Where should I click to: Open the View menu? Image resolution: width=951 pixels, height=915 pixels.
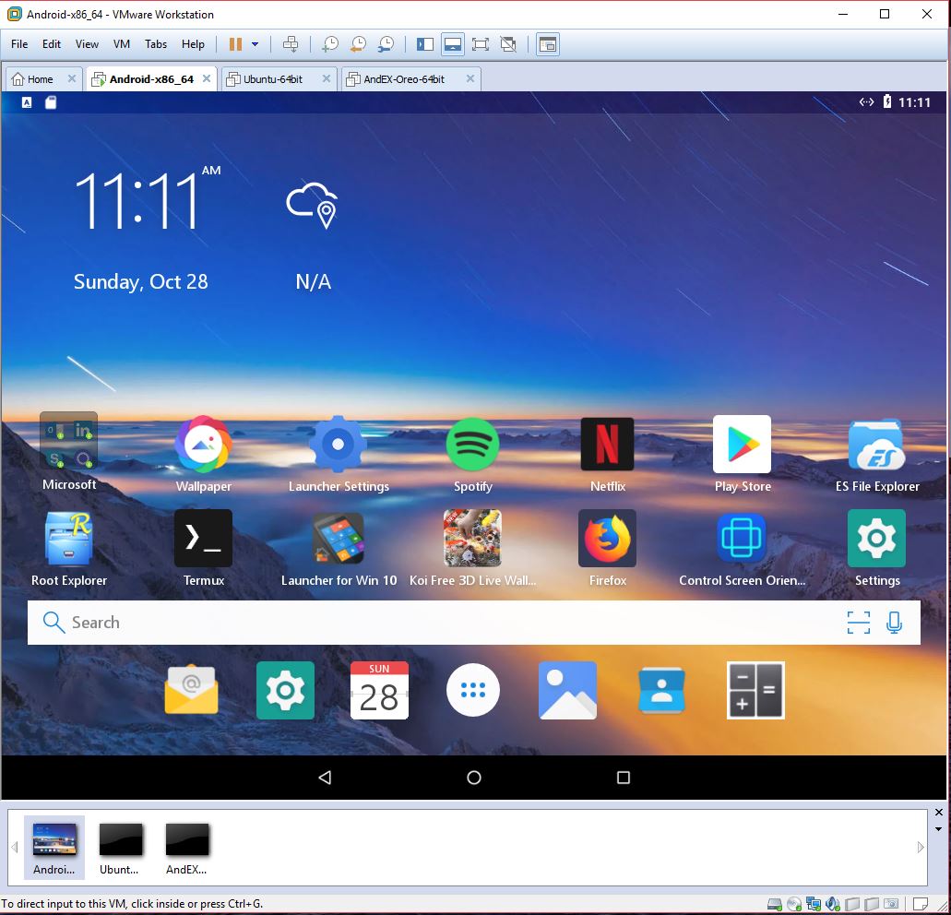[x=87, y=44]
